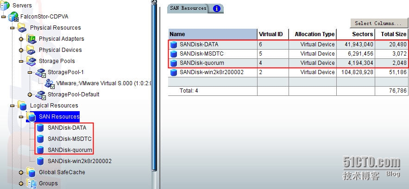Screen dimensions: 409x189
Task: Click the SANDisk-quorum tree disk icon
Action: click(40, 150)
